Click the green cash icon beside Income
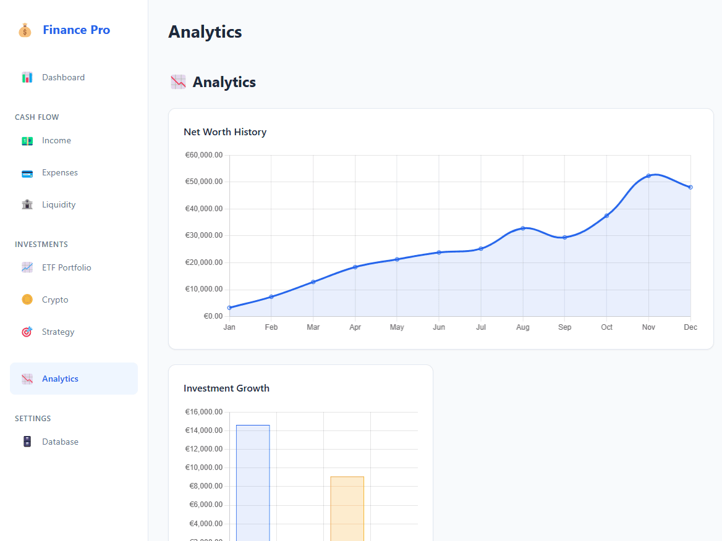This screenshot has width=722, height=541. (x=27, y=140)
